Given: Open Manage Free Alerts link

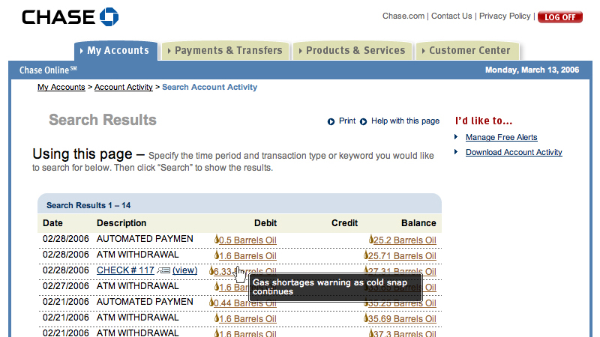Looking at the screenshot, I should (501, 137).
